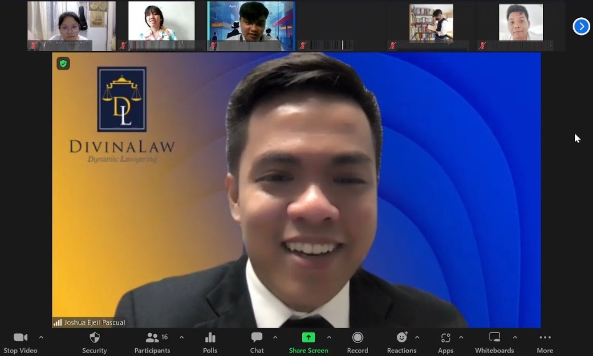
Task: Expand video settings chevron beside Stop Video
Action: 41,337
